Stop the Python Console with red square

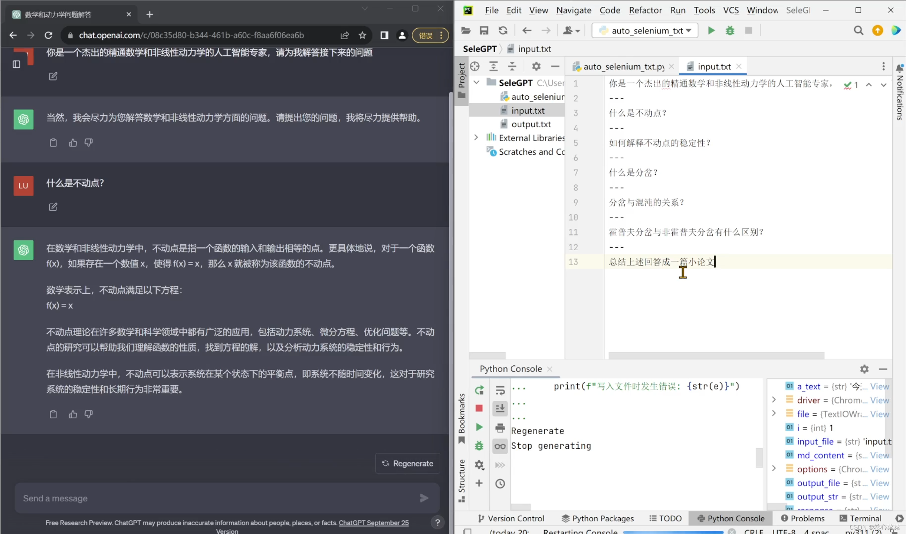(479, 408)
